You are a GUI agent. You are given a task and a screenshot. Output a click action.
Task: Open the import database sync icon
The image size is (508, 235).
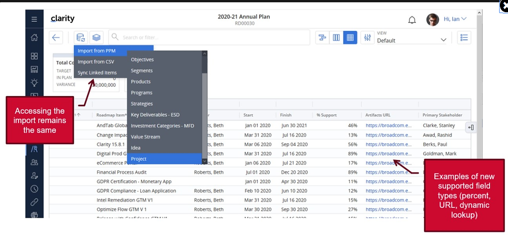point(81,38)
